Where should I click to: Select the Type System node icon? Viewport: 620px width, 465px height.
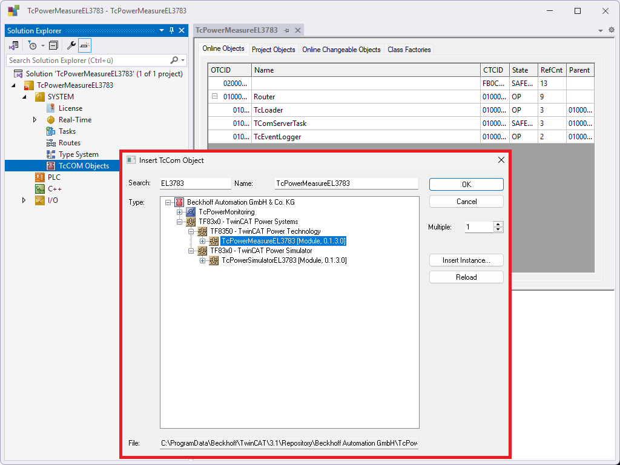click(x=51, y=154)
